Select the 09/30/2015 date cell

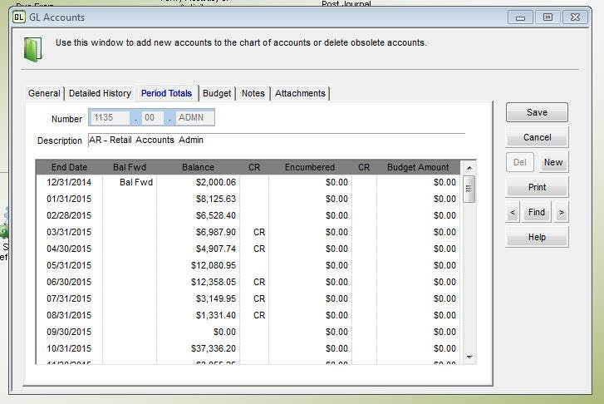point(69,332)
